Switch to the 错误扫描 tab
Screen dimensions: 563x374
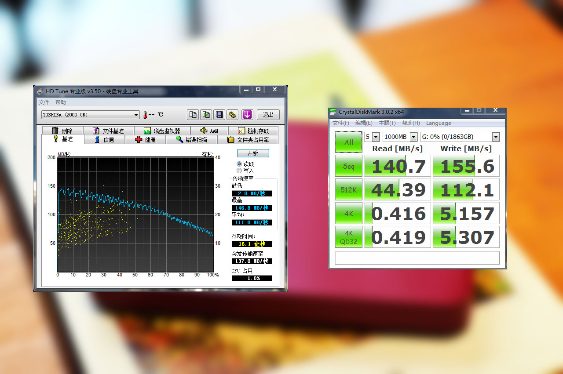point(192,139)
